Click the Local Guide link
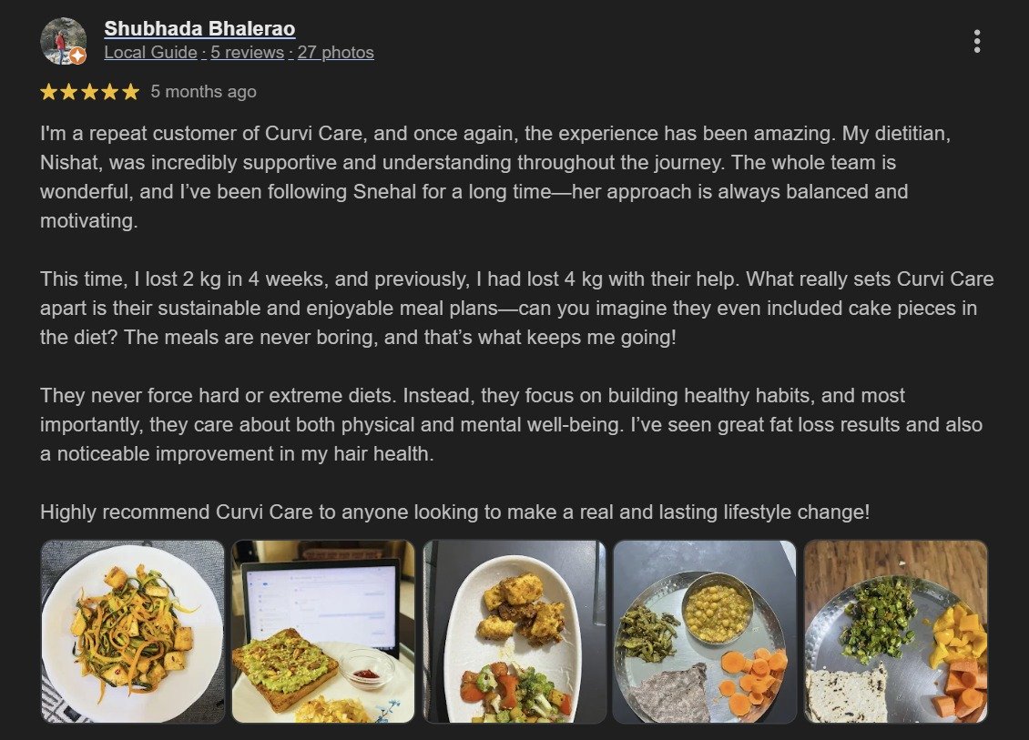Screen dimensions: 1029x740 point(150,53)
